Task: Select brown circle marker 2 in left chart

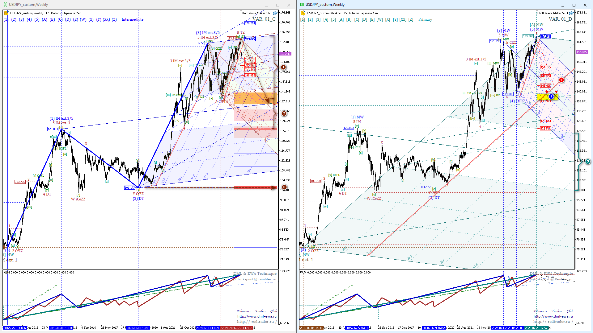Action: click(284, 113)
